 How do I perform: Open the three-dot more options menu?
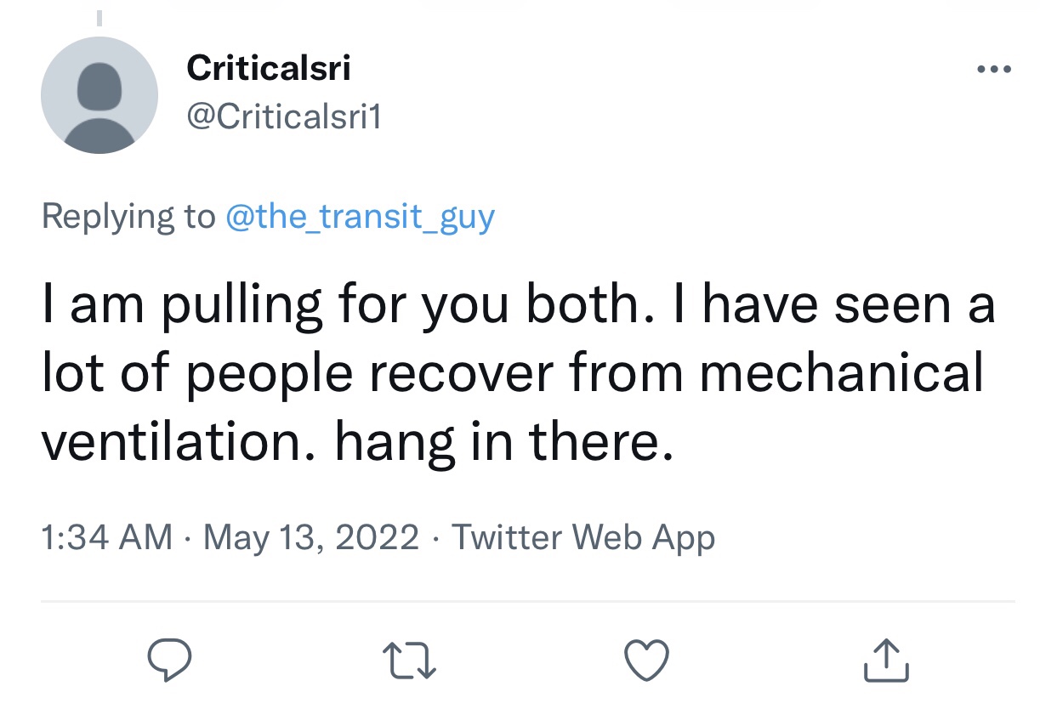click(992, 69)
